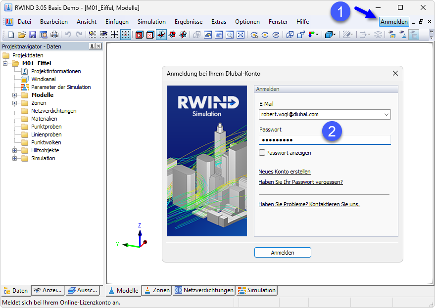
Task: Click the highlighted red square grid icon
Action: 126,35
